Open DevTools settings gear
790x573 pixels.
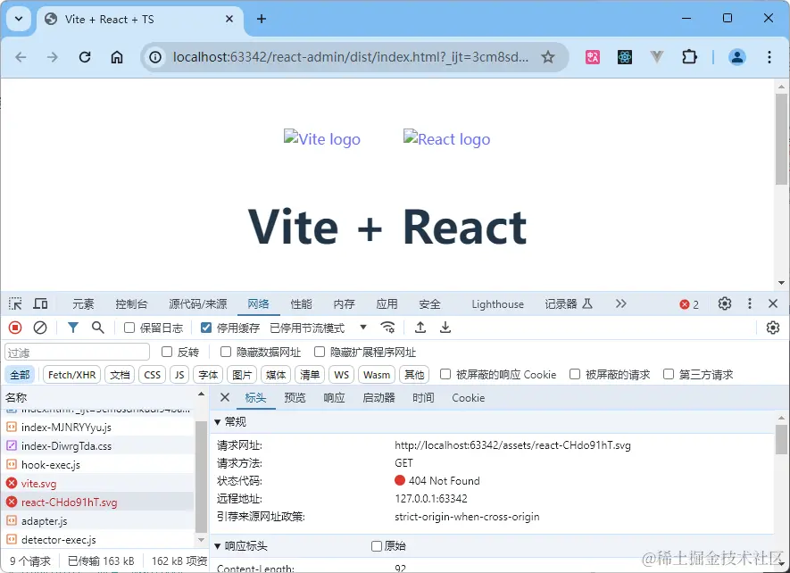coord(725,303)
